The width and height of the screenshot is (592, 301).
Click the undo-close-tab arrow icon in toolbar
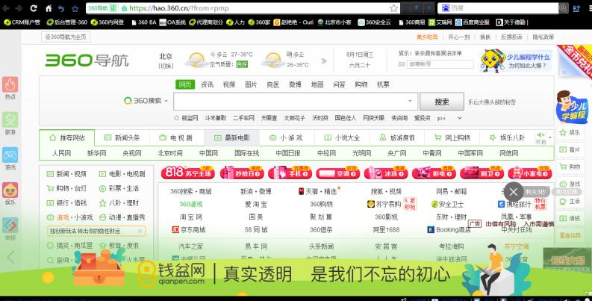pyautogui.click(x=61, y=8)
